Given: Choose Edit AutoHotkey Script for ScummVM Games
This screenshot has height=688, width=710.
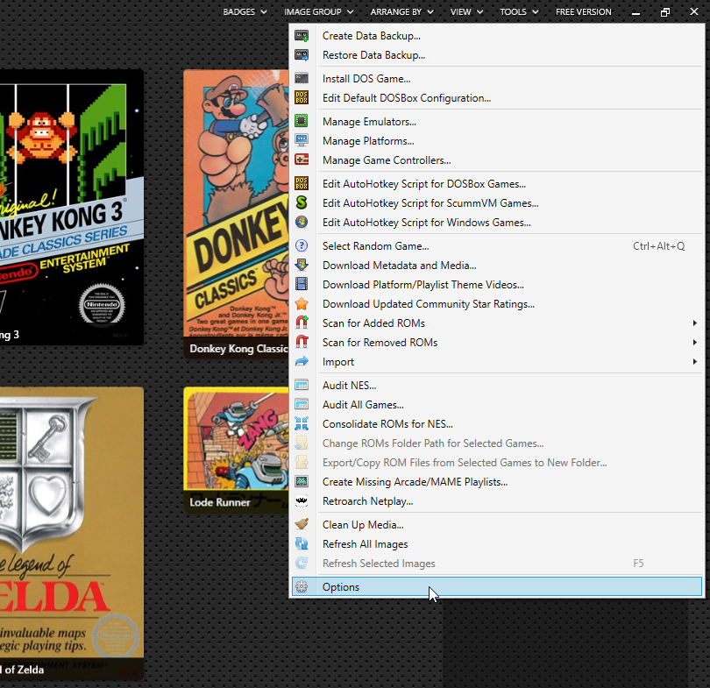Looking at the screenshot, I should tap(497, 203).
